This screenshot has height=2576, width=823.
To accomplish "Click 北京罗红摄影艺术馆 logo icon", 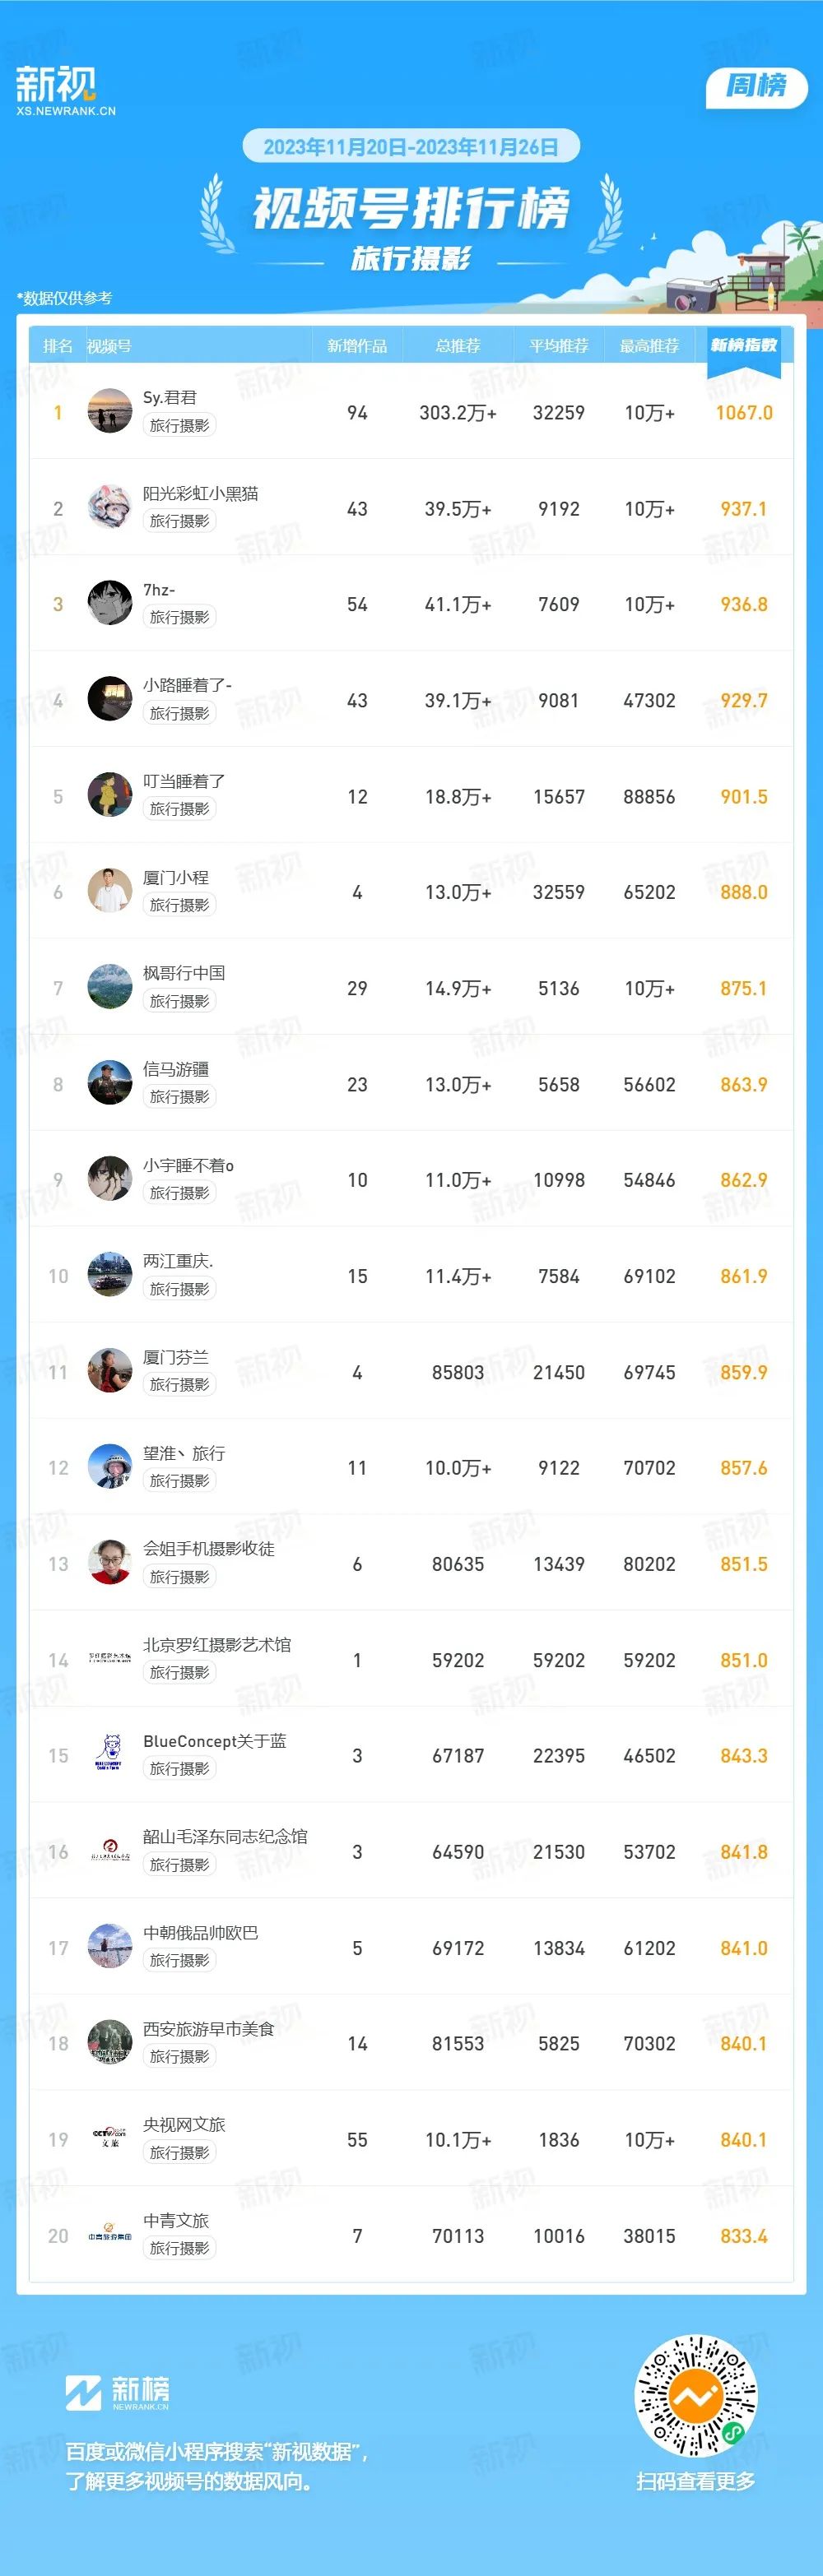I will pyautogui.click(x=110, y=1659).
